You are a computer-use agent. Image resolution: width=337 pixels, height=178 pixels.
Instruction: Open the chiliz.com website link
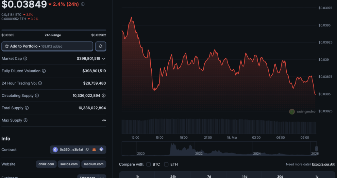(x=46, y=164)
